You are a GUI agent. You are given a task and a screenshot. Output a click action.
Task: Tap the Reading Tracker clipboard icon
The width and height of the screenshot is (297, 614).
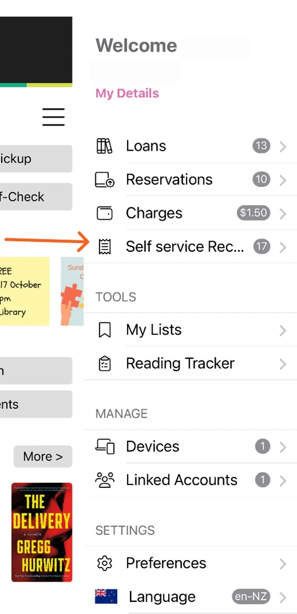(x=105, y=364)
